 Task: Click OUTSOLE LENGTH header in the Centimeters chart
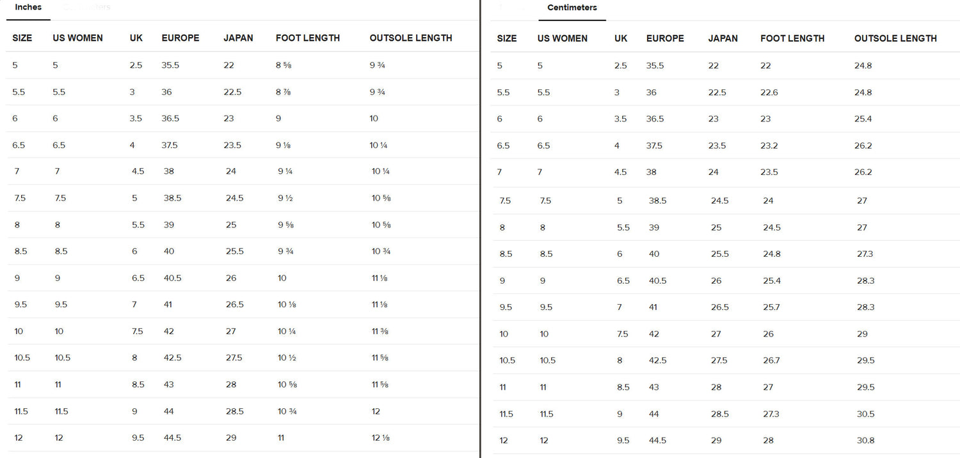tap(895, 38)
